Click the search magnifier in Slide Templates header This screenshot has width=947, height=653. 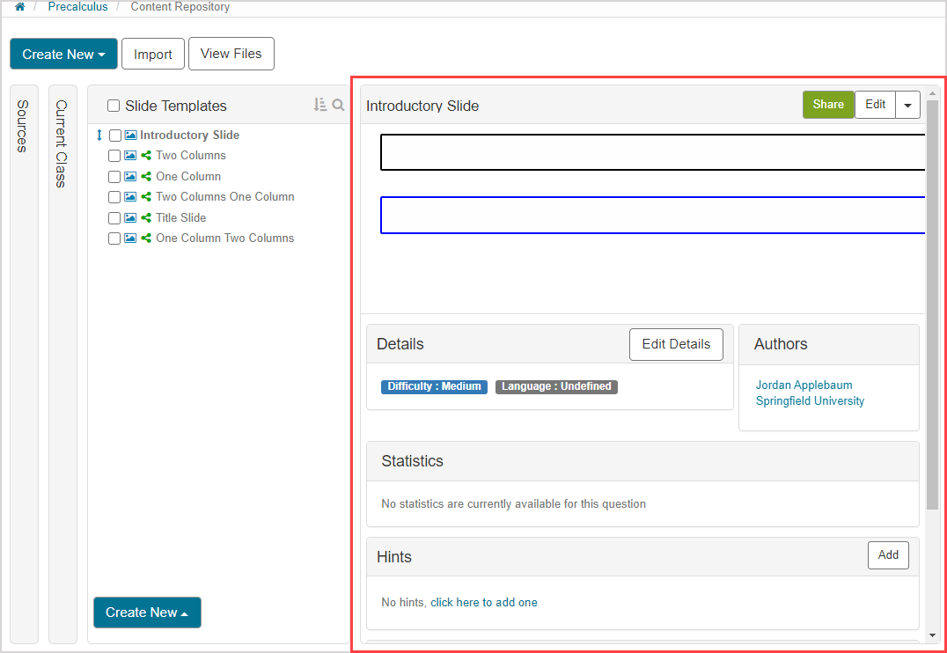338,105
